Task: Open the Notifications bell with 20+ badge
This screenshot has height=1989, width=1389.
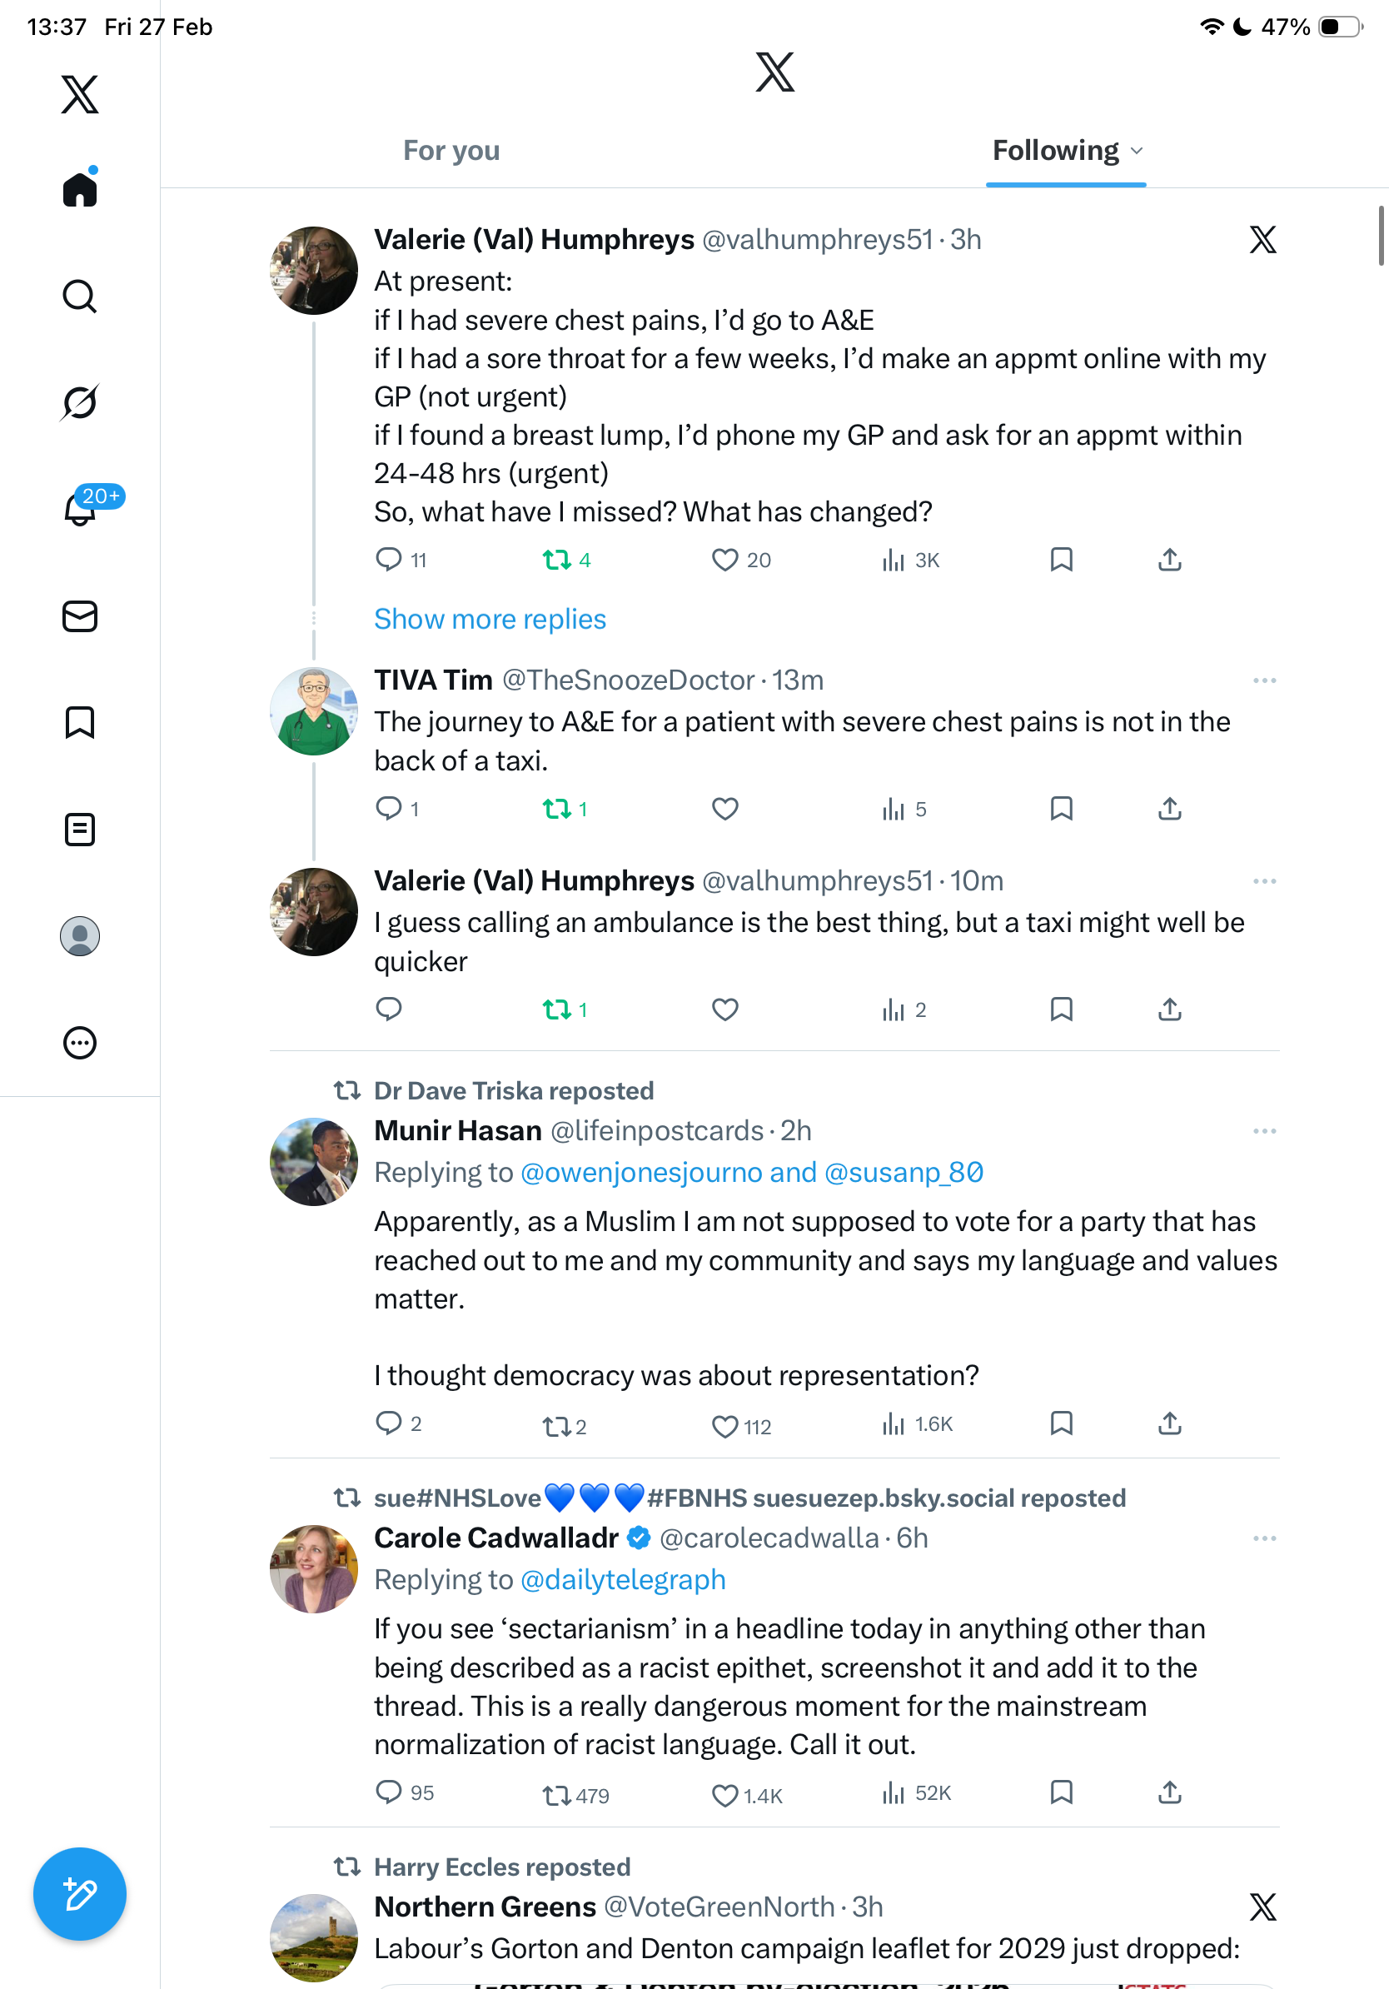Action: (x=82, y=509)
